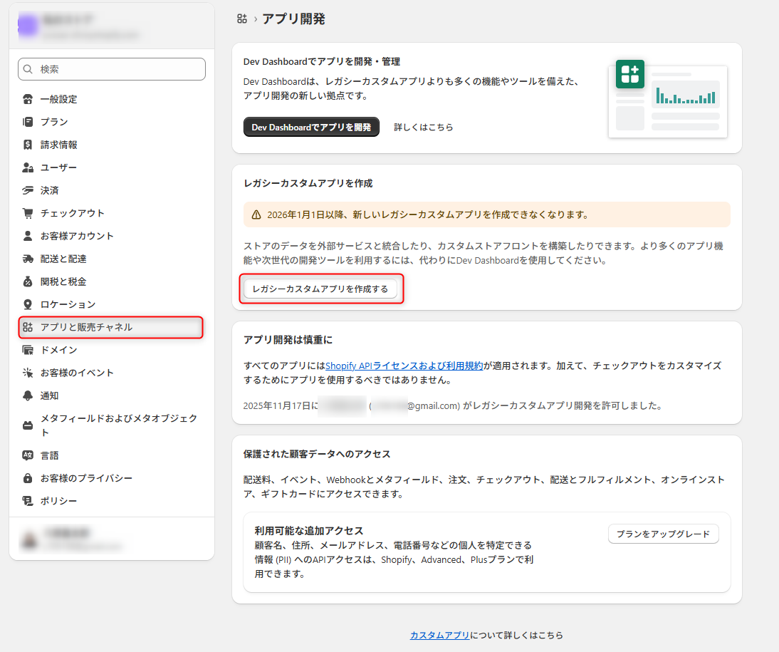Viewport: 779px width, 652px height.
Task: Click the Dev Dashboardでアプリを開発 button
Action: pos(311,128)
